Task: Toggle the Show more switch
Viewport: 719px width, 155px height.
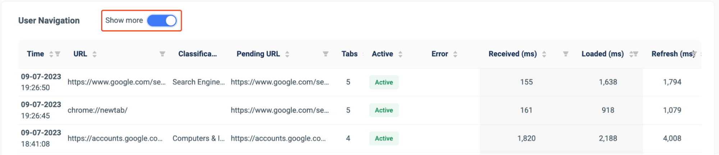Action: coord(162,20)
